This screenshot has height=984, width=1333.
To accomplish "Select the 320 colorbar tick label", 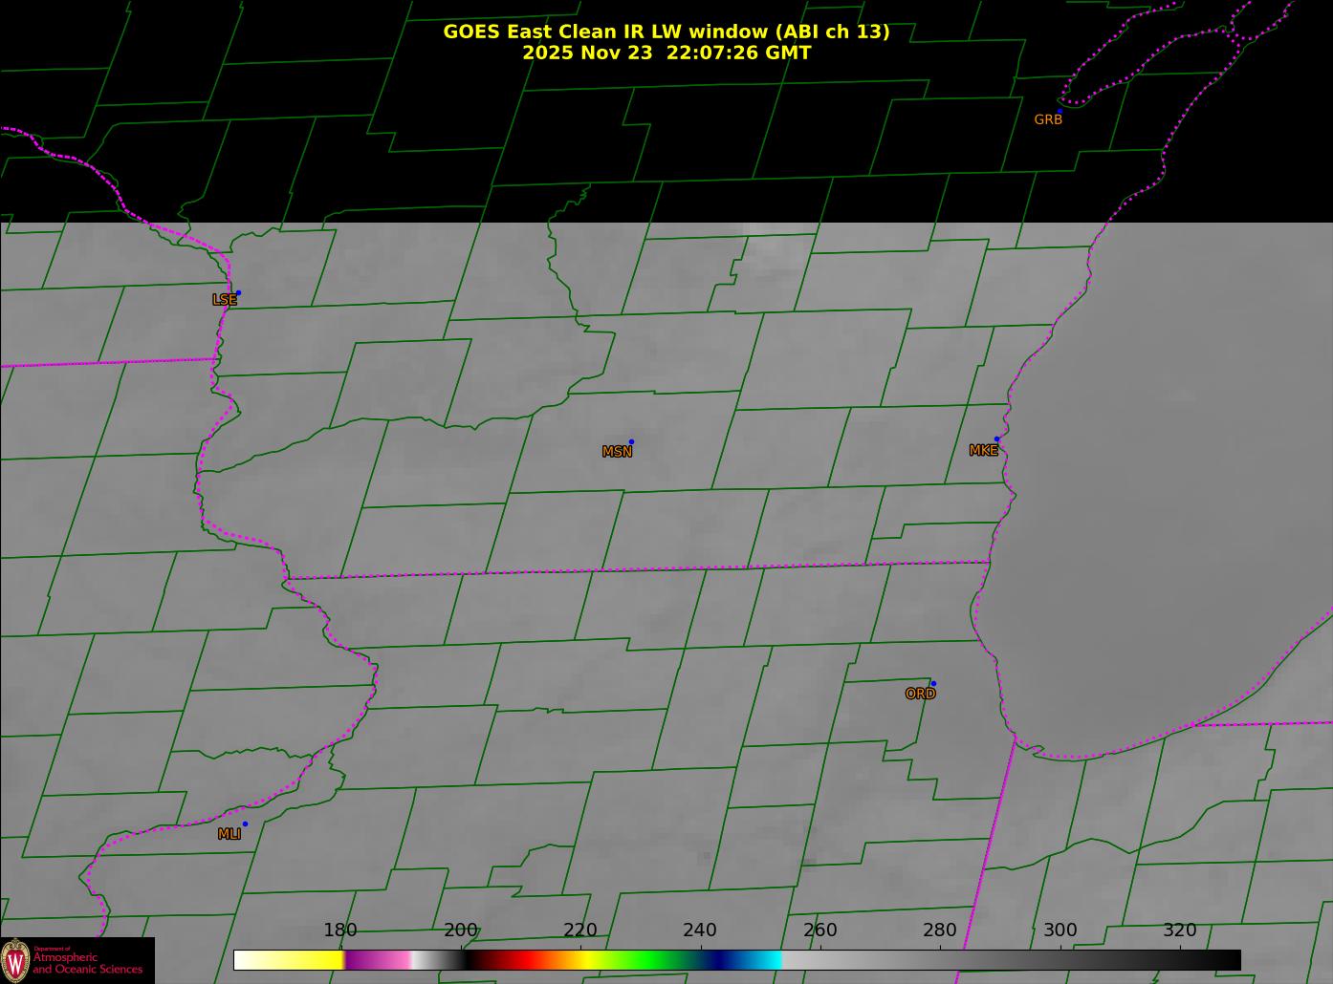I will pyautogui.click(x=1179, y=931).
